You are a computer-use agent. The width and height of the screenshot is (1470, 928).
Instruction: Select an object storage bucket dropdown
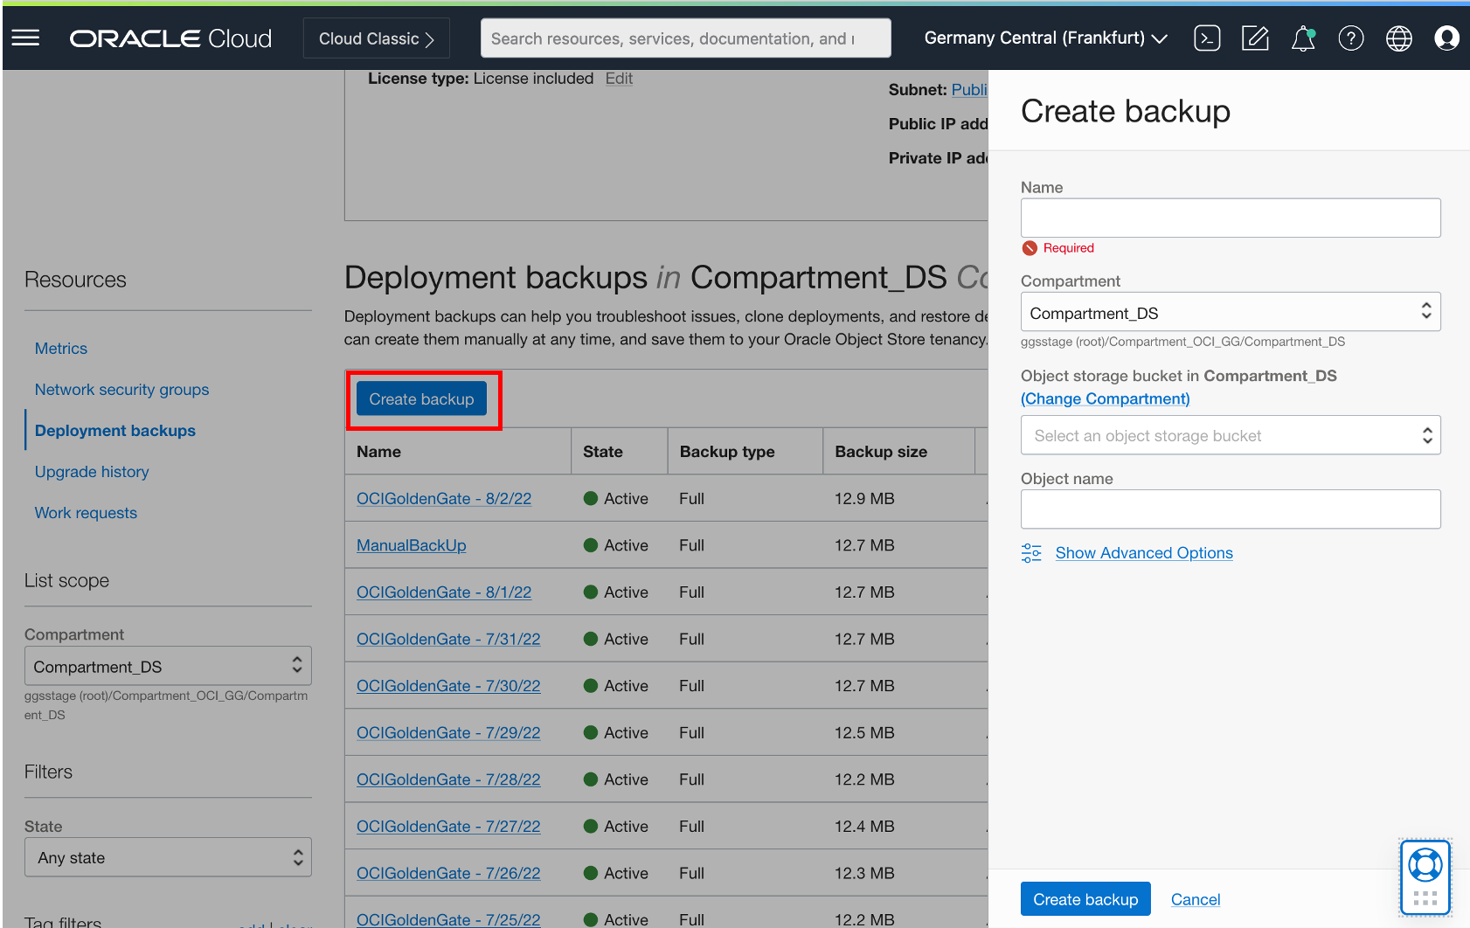pyautogui.click(x=1230, y=435)
